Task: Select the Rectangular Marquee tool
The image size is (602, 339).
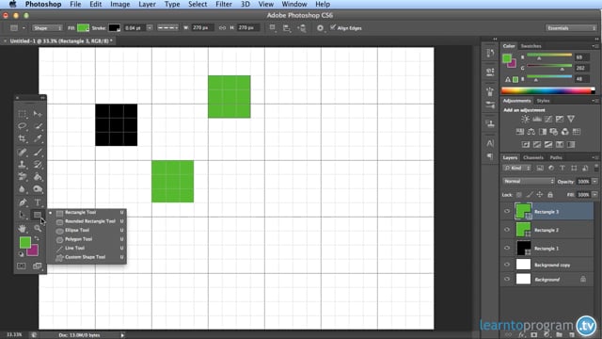Action: pos(22,114)
